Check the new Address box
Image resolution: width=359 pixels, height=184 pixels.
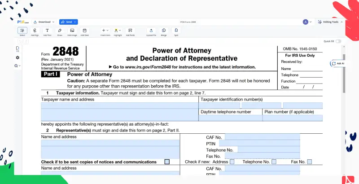coord(232,162)
